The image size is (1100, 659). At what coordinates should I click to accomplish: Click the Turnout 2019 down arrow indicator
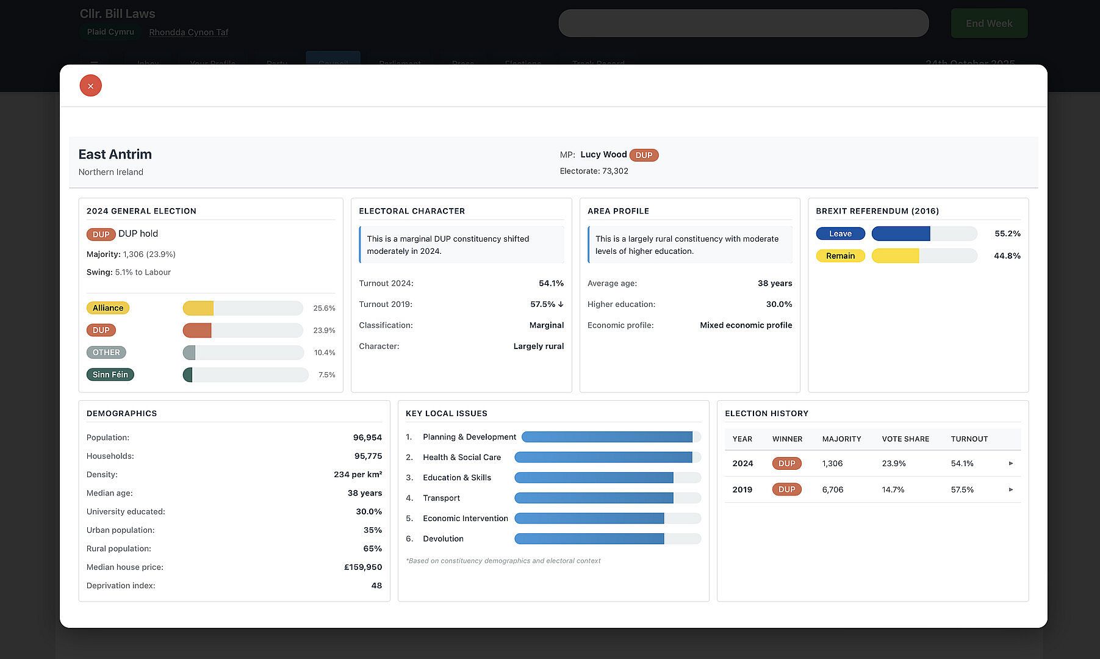[561, 304]
